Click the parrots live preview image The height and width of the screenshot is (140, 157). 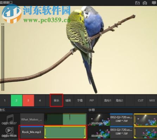[78, 50]
